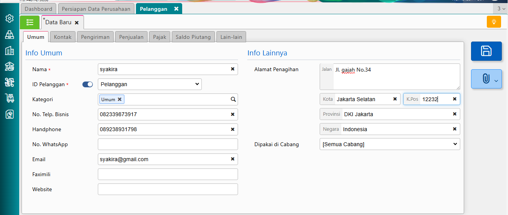Open the settings gear in sidebar
Viewport: 508px width, 215px height.
(10, 18)
